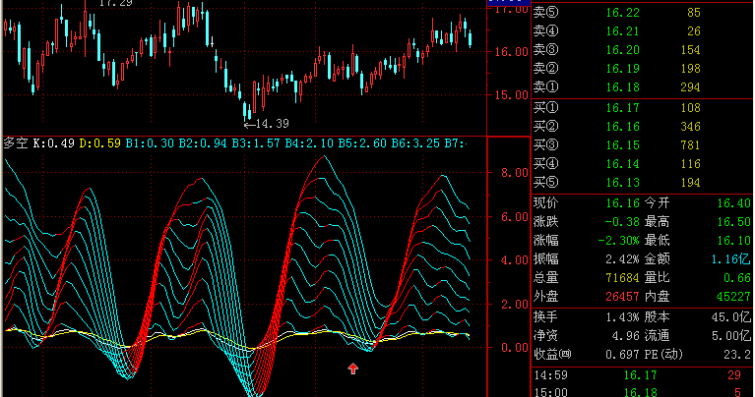Select the 卖② price 16.19

pos(622,69)
